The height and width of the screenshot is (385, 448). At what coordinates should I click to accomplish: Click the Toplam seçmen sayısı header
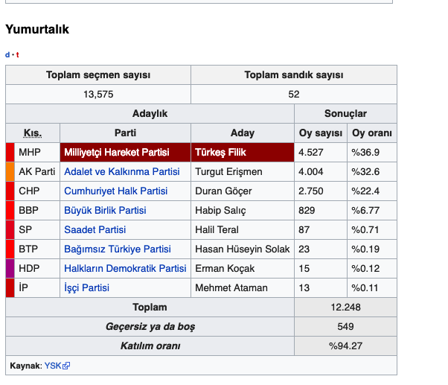point(98,75)
